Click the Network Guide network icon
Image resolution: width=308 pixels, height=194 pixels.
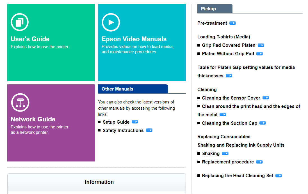point(20,102)
